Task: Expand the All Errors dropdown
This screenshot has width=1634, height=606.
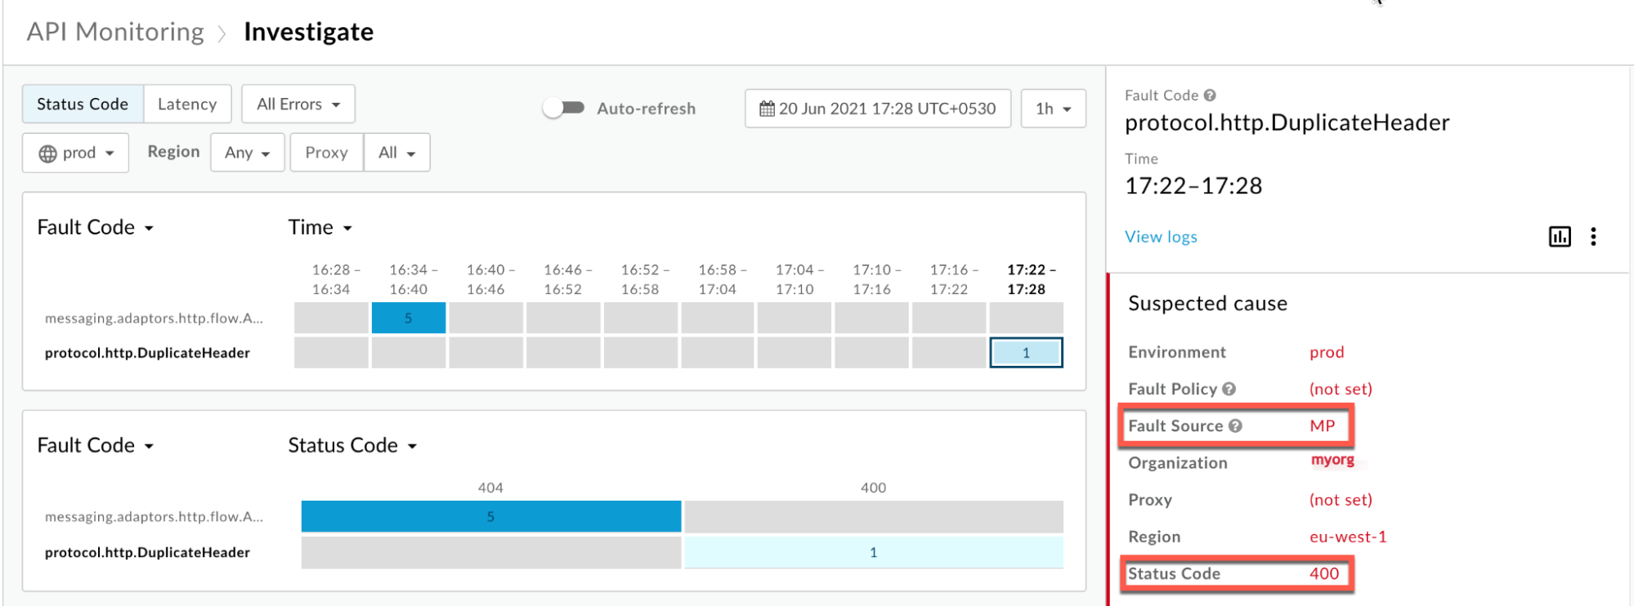Action: coord(298,105)
